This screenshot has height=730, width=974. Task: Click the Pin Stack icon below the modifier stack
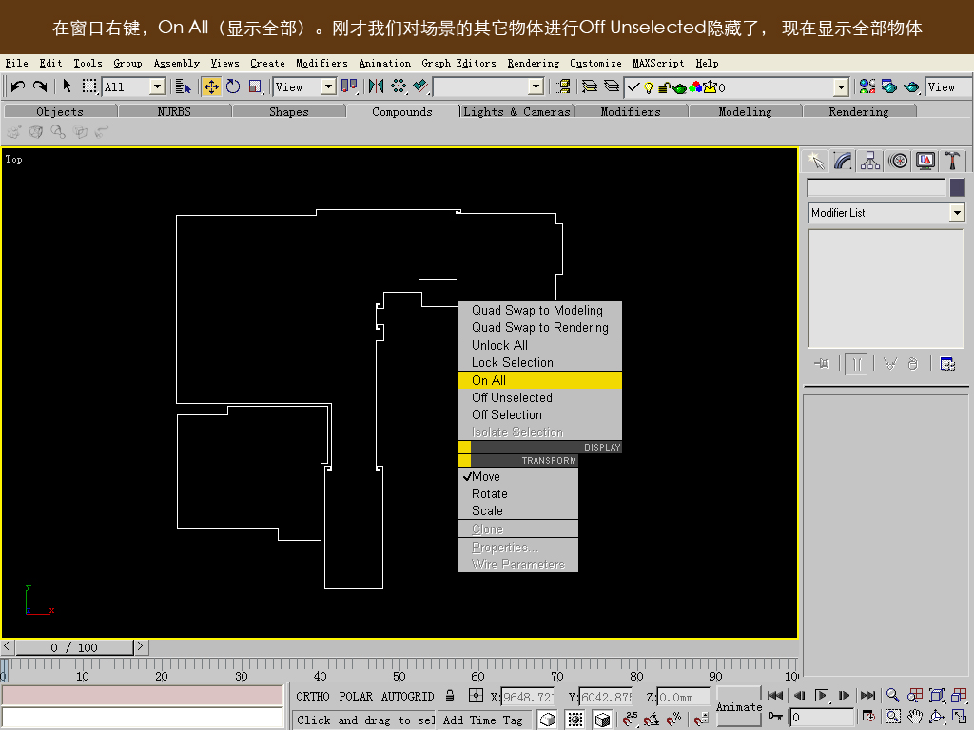point(822,364)
